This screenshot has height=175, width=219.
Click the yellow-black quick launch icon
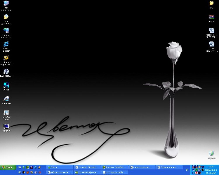tap(24, 172)
